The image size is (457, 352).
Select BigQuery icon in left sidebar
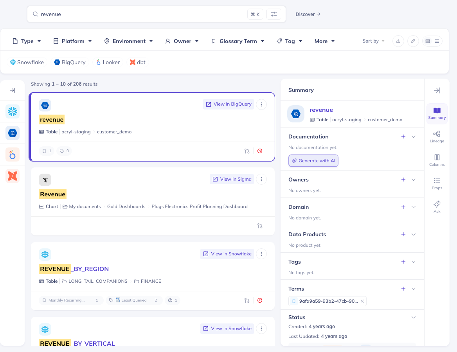[13, 133]
